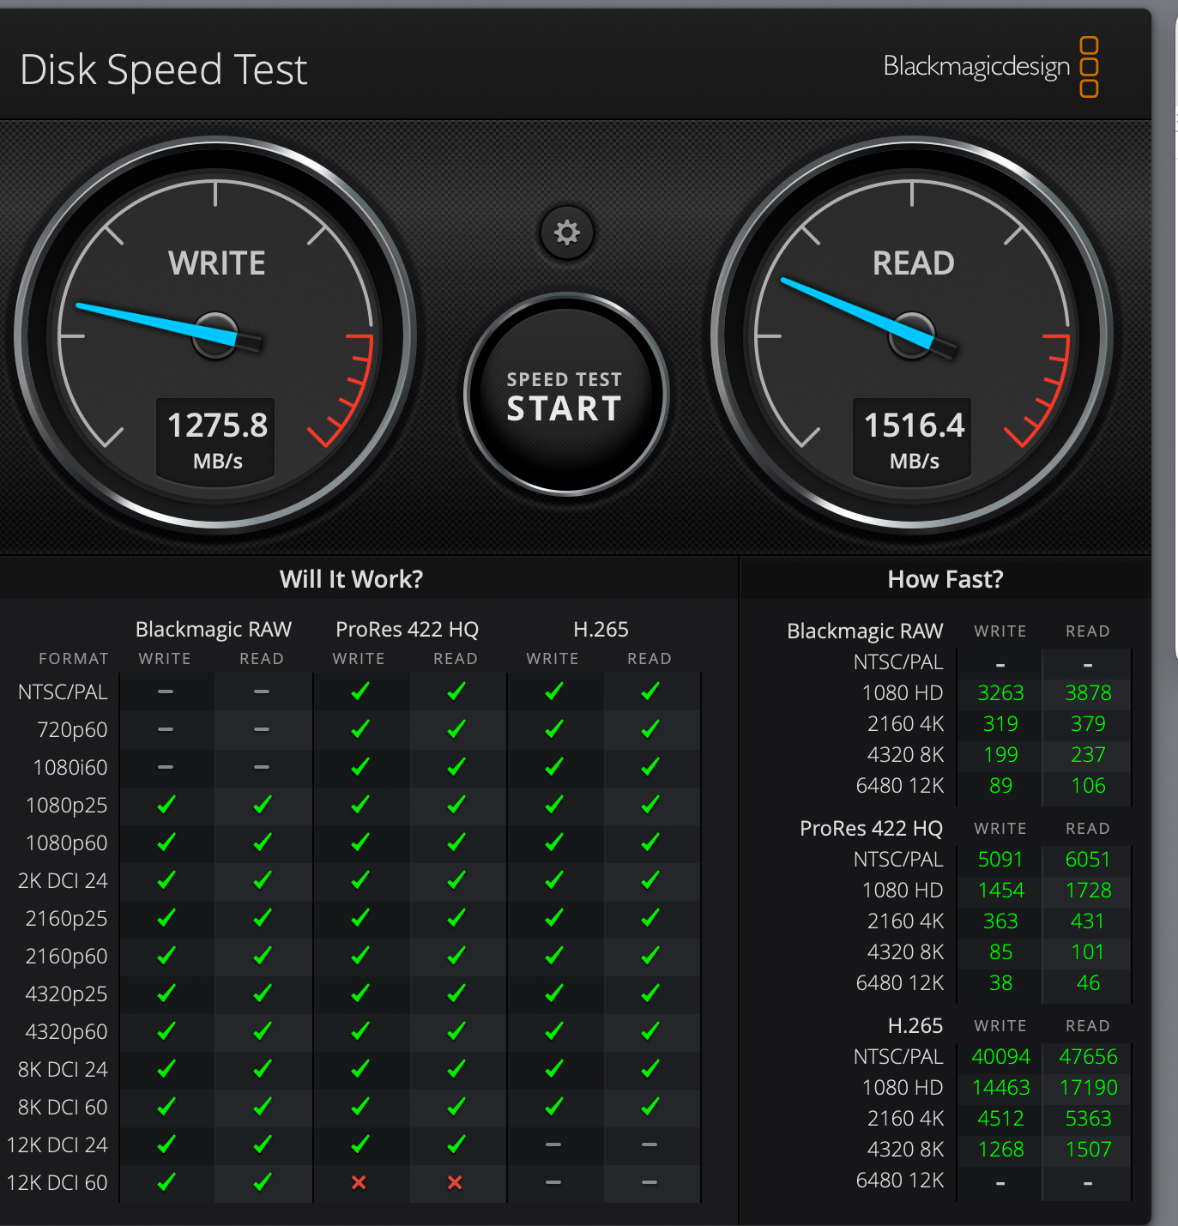Open settings with the gear icon
This screenshot has width=1178, height=1226.
pyautogui.click(x=566, y=233)
